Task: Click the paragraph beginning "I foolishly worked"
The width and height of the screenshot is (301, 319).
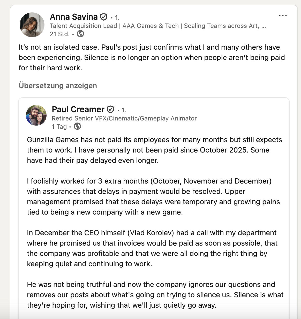Action: point(153,196)
